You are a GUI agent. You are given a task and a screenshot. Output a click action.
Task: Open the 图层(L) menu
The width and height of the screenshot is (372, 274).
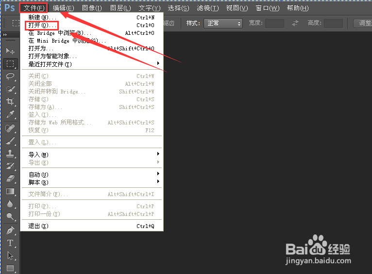click(x=120, y=8)
